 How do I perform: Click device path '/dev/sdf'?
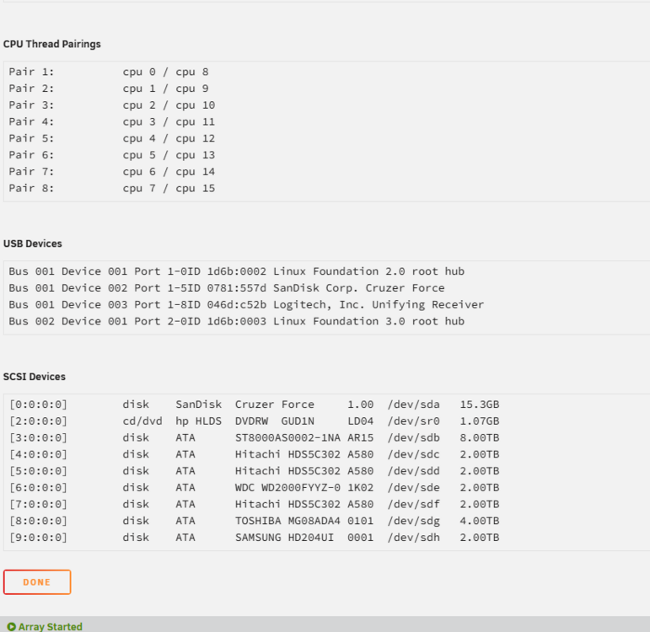[x=414, y=504]
